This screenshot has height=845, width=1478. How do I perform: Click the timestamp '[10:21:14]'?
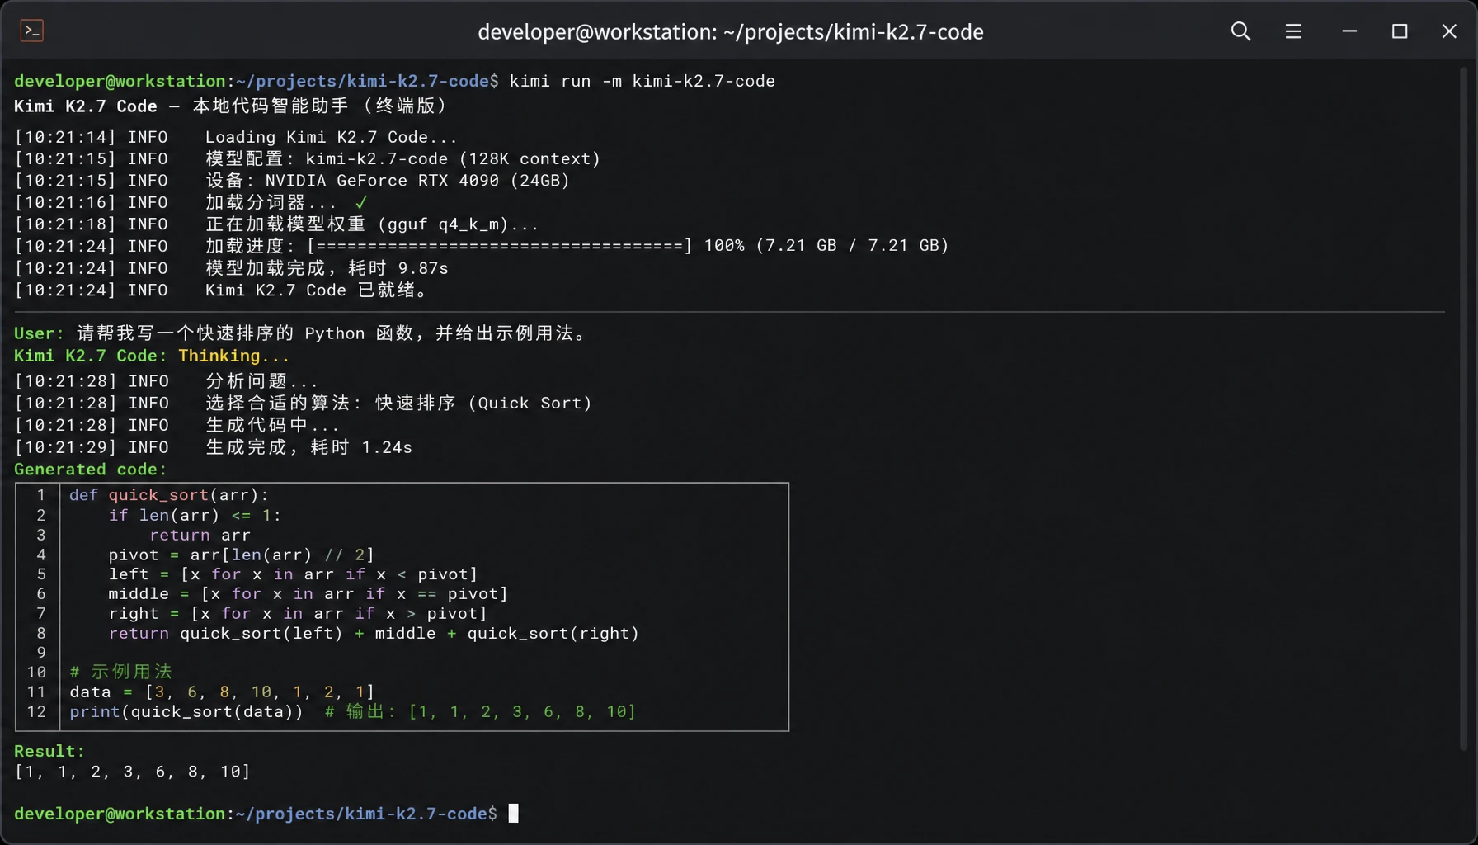pyautogui.click(x=66, y=137)
